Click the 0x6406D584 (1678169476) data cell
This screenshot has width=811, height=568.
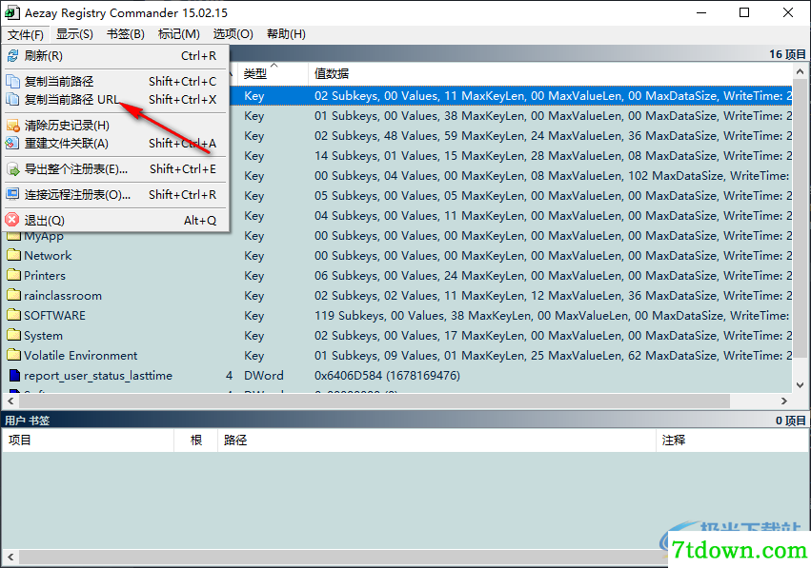point(388,376)
